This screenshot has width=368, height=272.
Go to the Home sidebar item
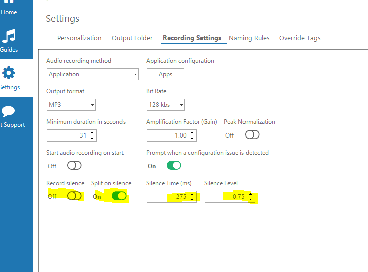point(9,12)
